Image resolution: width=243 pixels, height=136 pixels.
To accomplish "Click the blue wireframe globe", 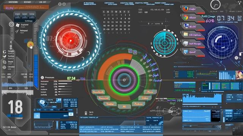I will [222, 42].
